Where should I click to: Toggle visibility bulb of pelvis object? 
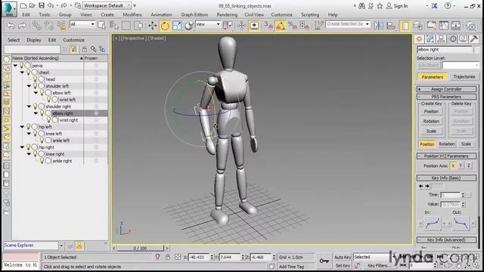(22, 66)
